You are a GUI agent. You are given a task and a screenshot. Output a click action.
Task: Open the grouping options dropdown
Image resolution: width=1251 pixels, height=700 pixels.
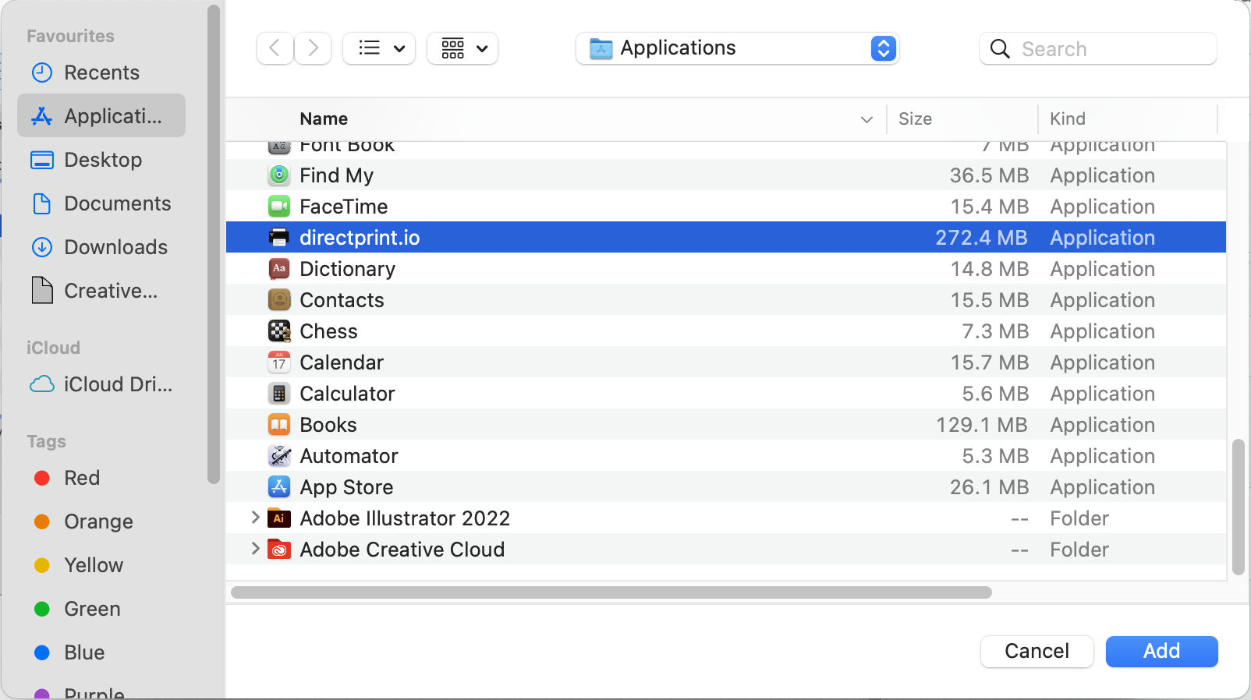coord(462,48)
